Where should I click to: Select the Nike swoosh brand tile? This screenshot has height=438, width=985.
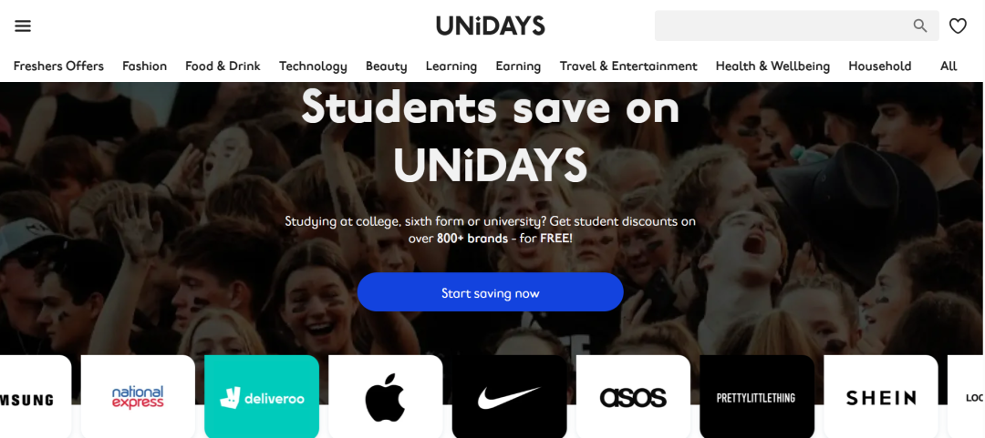pos(509,397)
